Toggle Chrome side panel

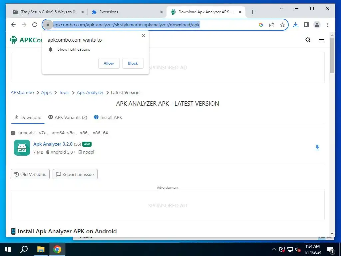306,25
